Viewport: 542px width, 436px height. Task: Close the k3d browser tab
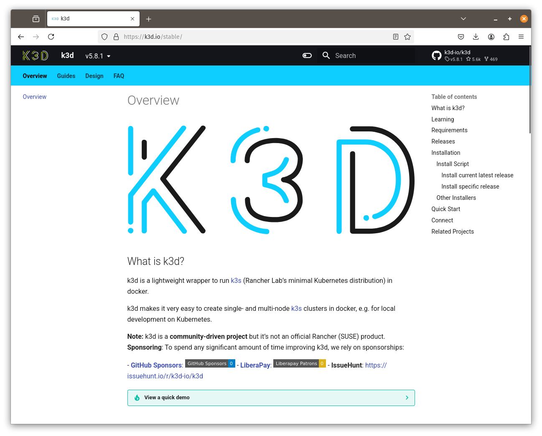132,19
